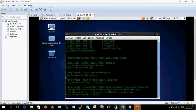The width and height of the screenshot is (196, 110).
Task: Click the notes launcher in GNOME panel
Action: (x=88, y=18)
